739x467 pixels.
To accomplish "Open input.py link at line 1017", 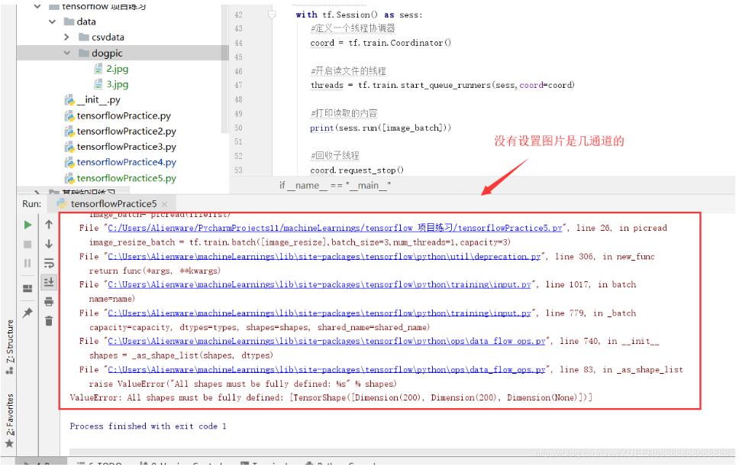I will [320, 285].
